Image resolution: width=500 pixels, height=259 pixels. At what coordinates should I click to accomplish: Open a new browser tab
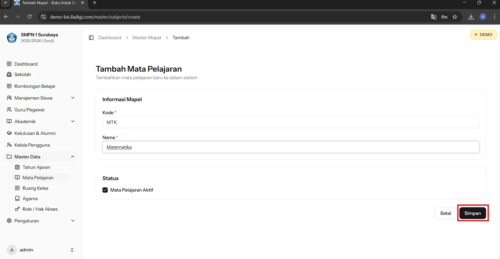coord(95,3)
